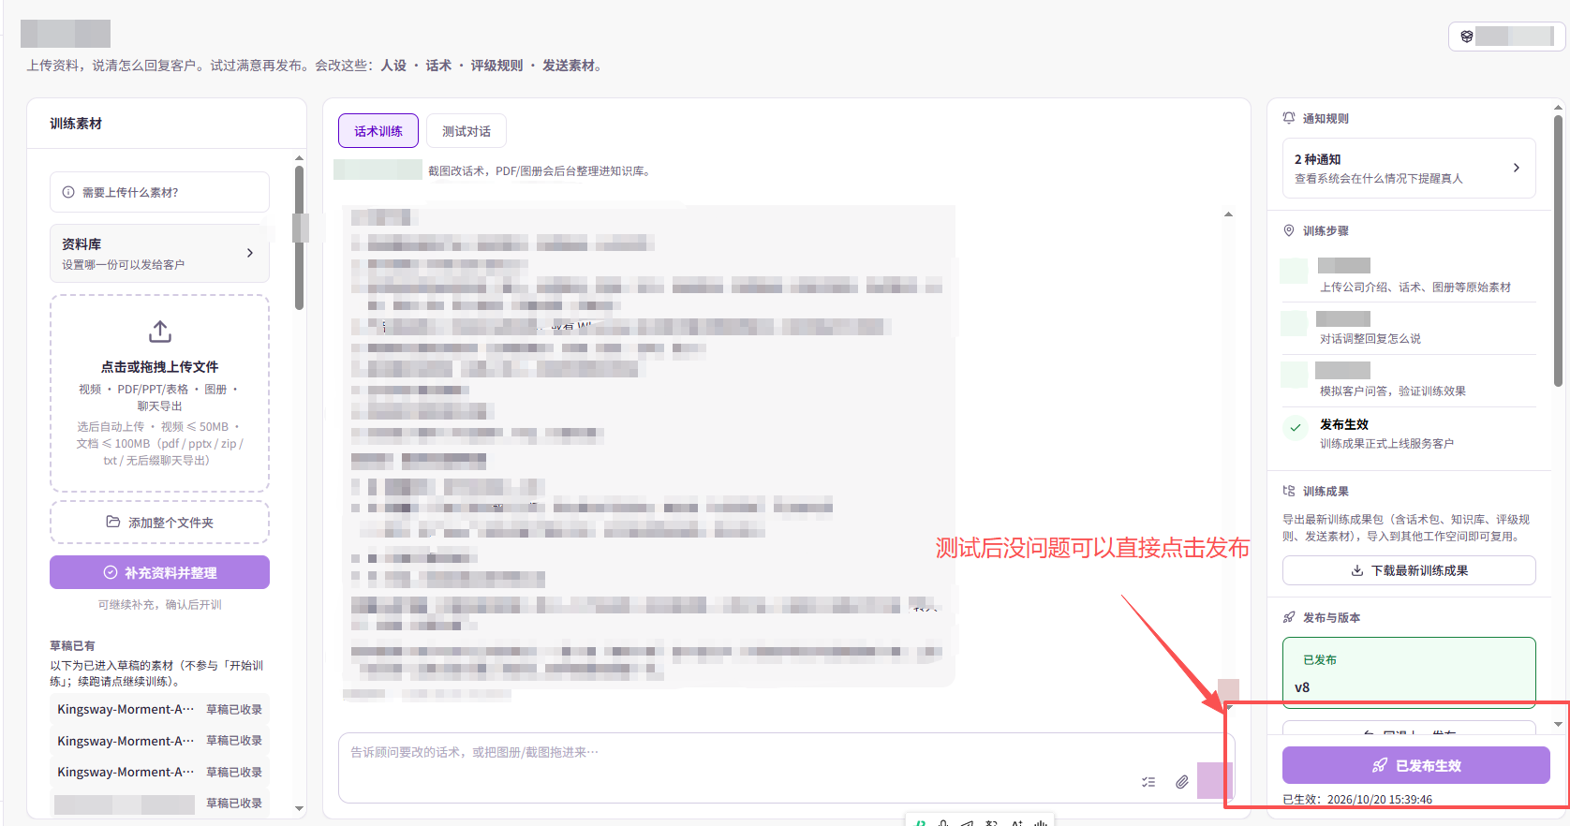Click the right panel scroll-down arrow
Viewport: 1570px width, 826px height.
pyautogui.click(x=1558, y=724)
